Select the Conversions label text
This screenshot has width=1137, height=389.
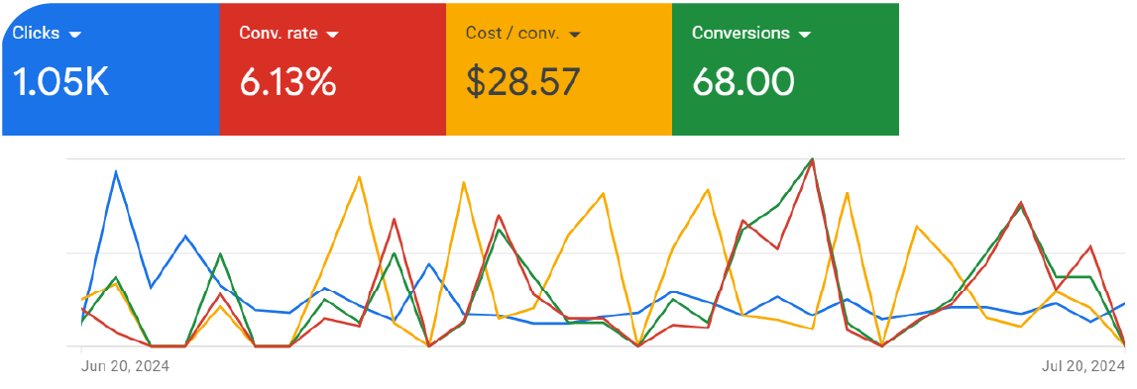coord(740,34)
